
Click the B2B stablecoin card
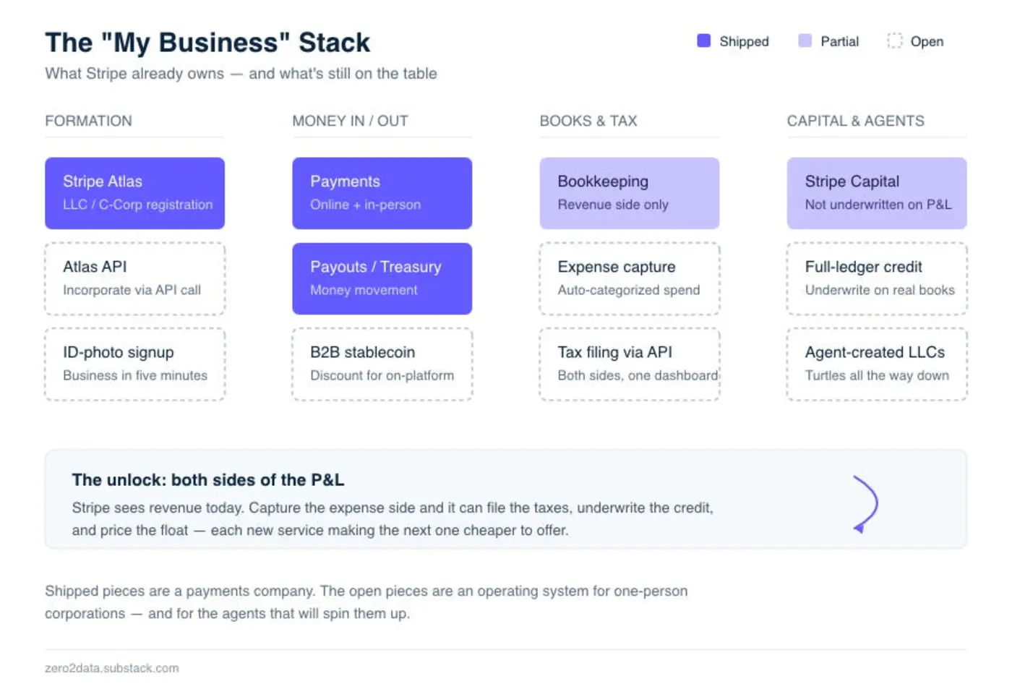[x=382, y=364]
